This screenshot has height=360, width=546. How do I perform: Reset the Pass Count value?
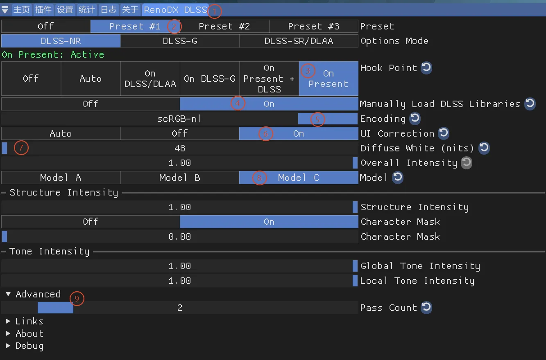coord(426,308)
